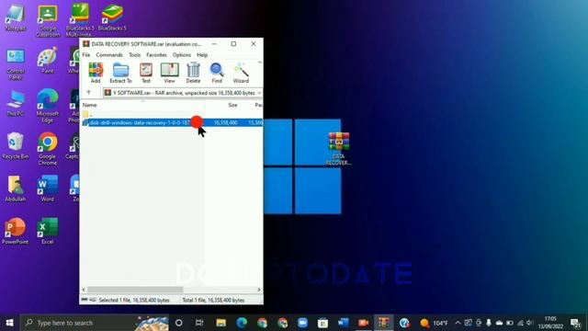
Task: Open Excel desktop shortcut
Action: click(x=48, y=232)
